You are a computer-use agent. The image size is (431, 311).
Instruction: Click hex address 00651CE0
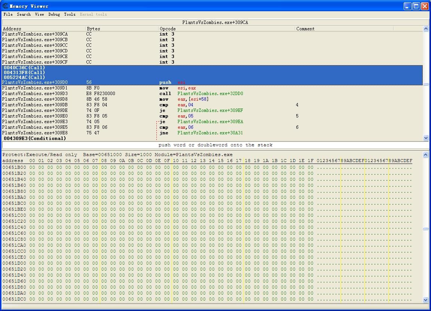pyautogui.click(x=14, y=257)
